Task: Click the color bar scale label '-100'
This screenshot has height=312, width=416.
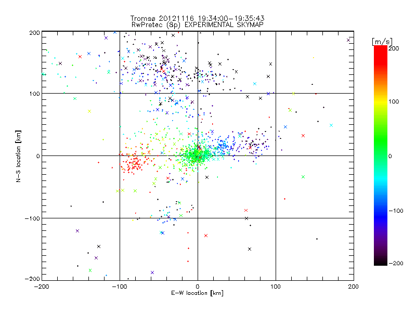Action: (x=396, y=211)
